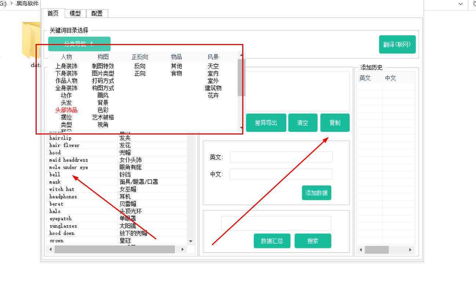Choose category 视角
The height and width of the screenshot is (284, 476).
point(103,125)
